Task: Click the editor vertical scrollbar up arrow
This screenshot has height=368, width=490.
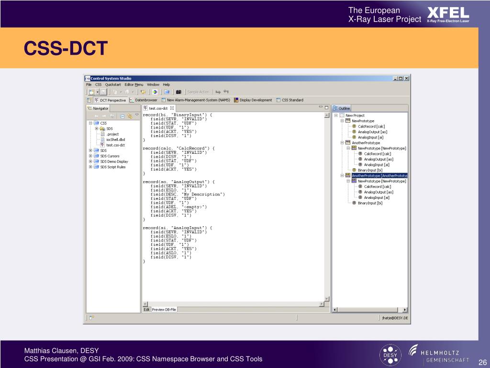Action: [326, 115]
